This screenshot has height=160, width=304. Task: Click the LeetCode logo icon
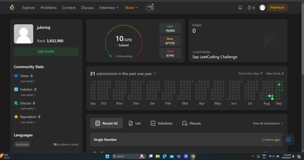point(12,8)
